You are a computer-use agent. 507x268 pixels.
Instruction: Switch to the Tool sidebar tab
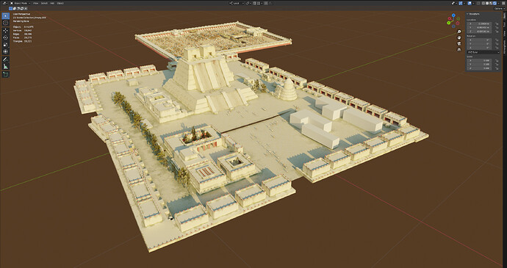pos(504,24)
